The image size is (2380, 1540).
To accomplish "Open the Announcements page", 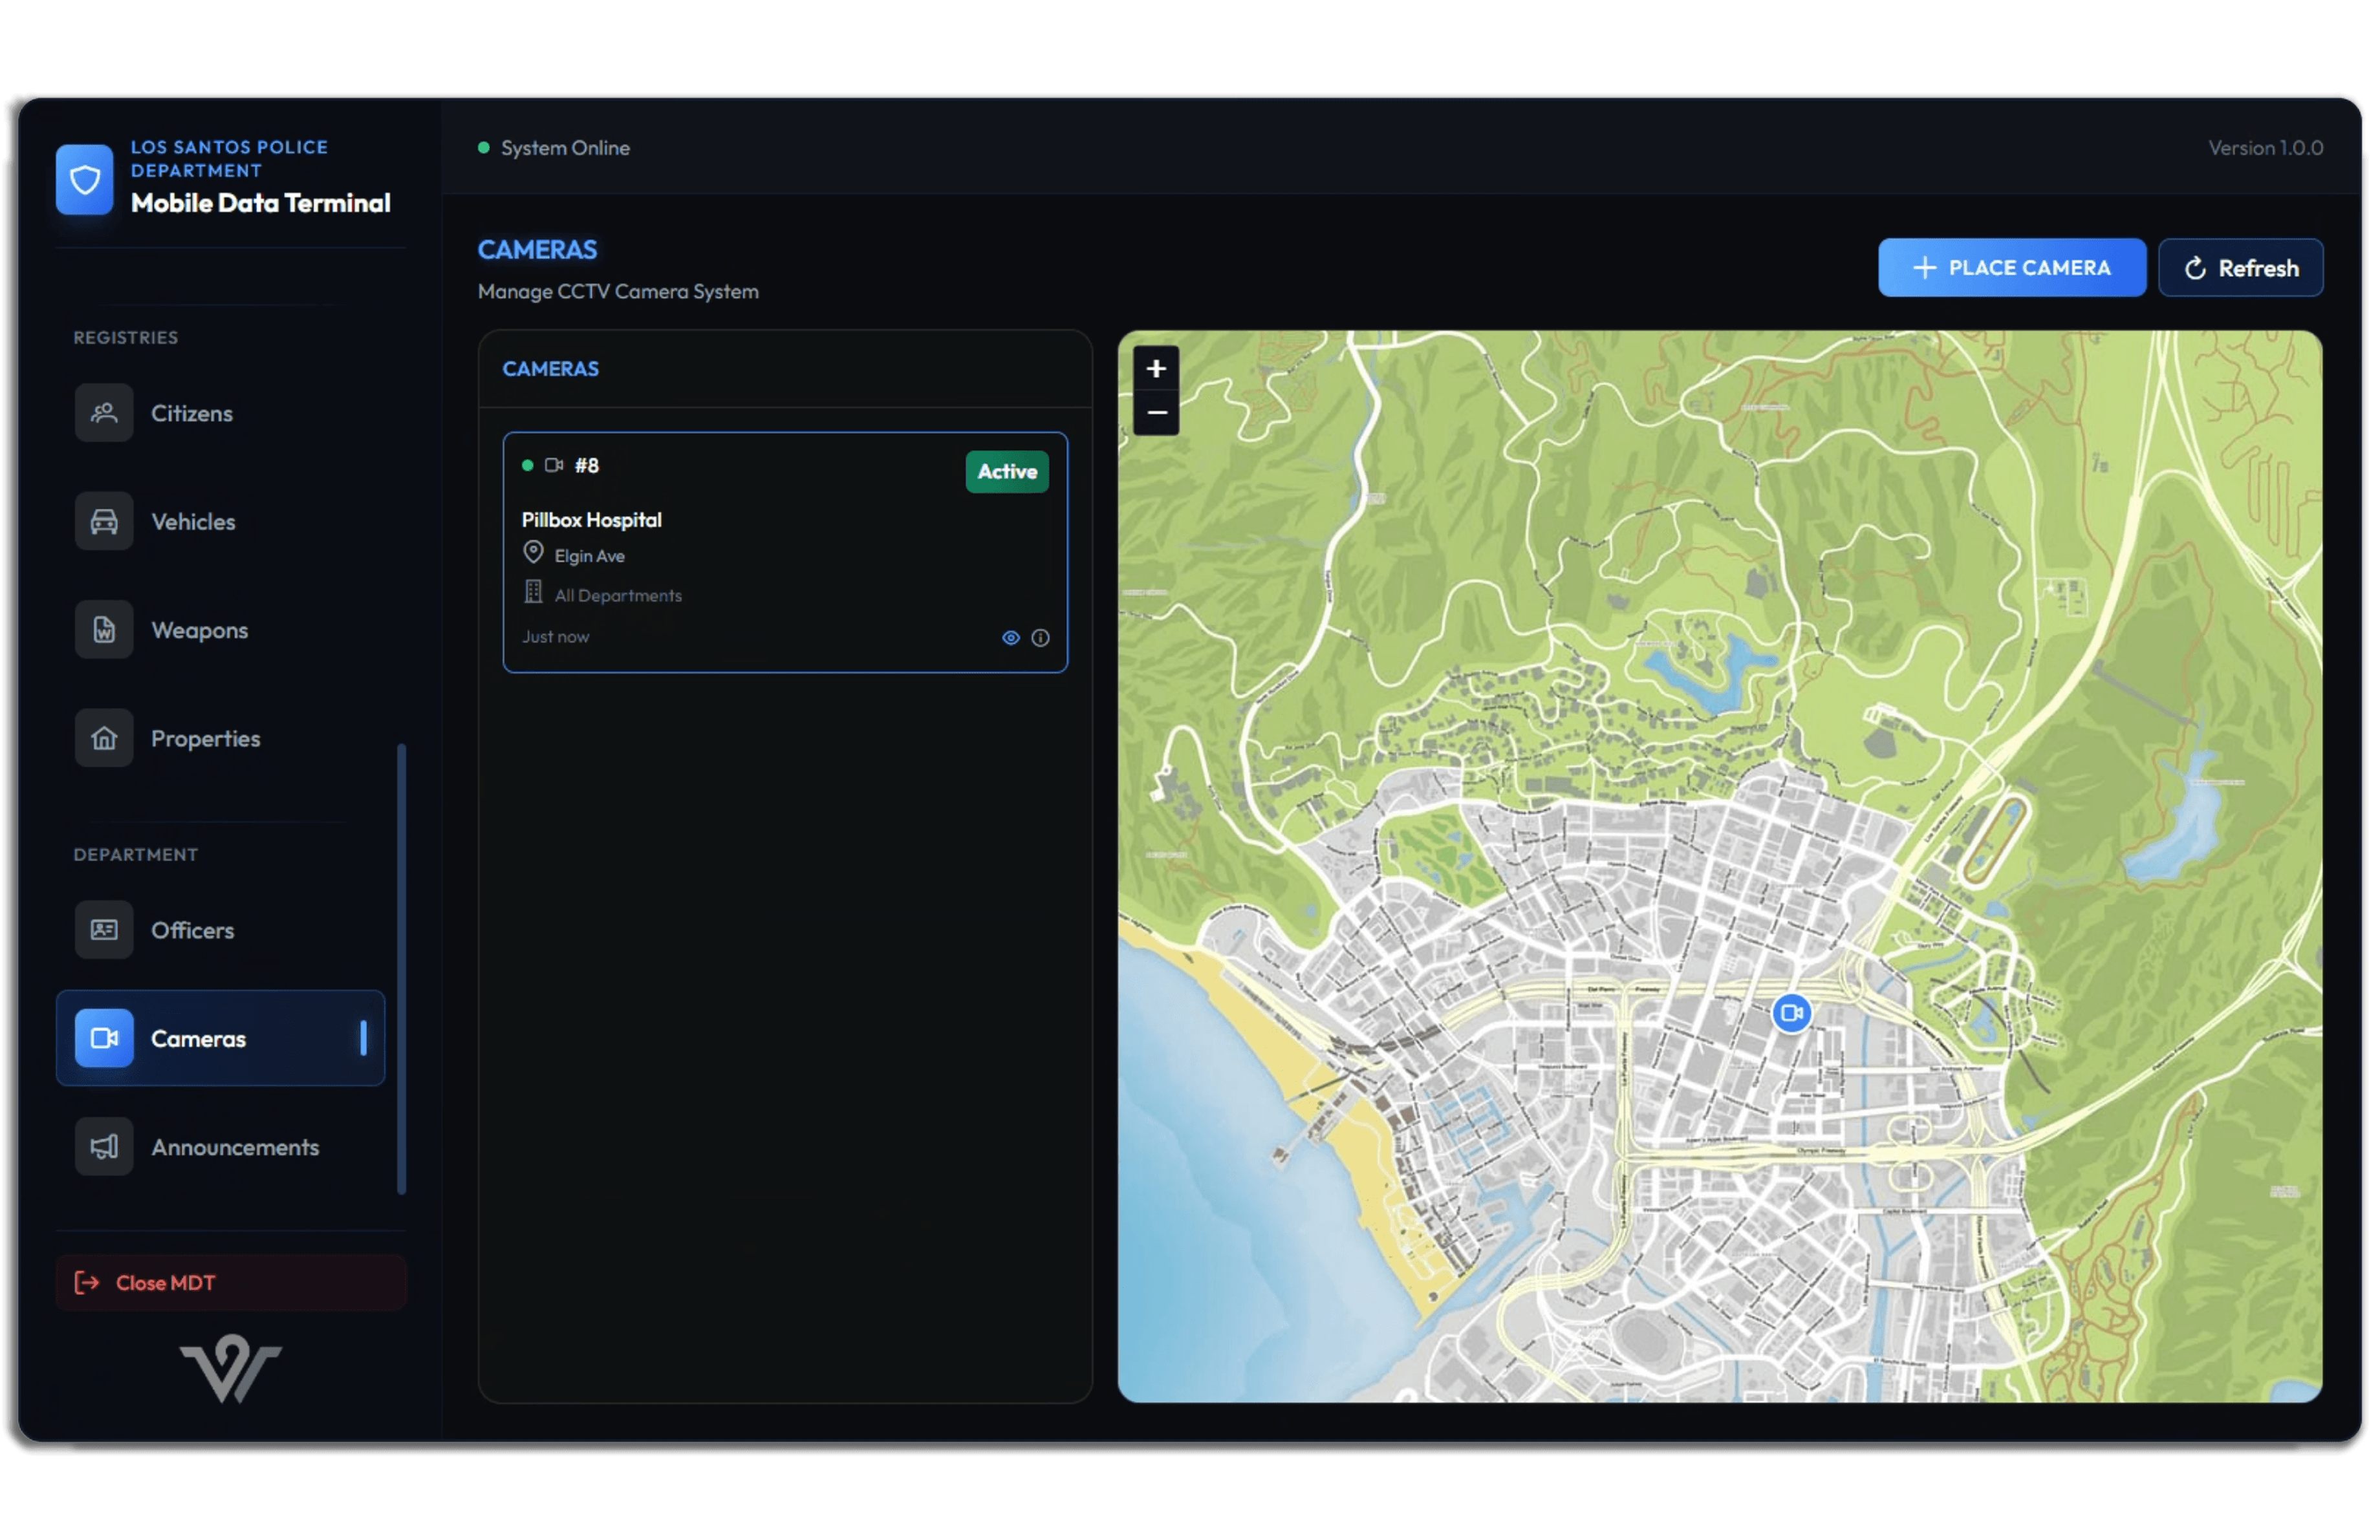I will pyautogui.click(x=220, y=1146).
